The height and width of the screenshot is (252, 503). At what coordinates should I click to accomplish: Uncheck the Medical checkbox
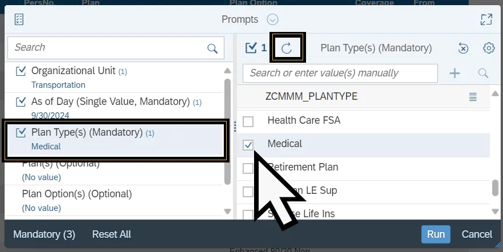248,145
